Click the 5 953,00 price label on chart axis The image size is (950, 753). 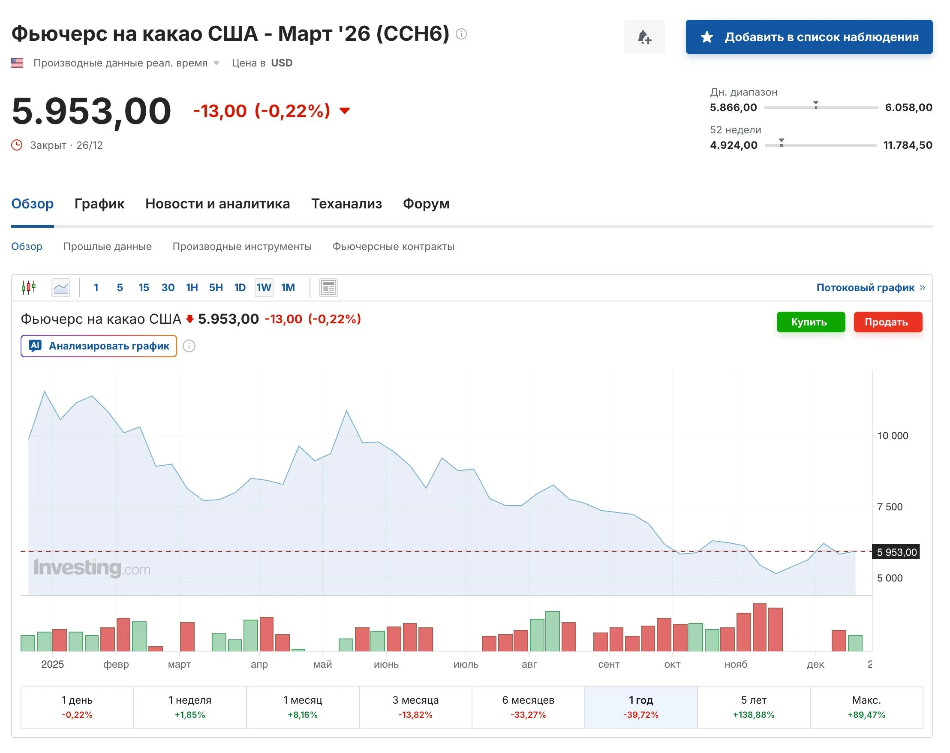click(x=896, y=552)
